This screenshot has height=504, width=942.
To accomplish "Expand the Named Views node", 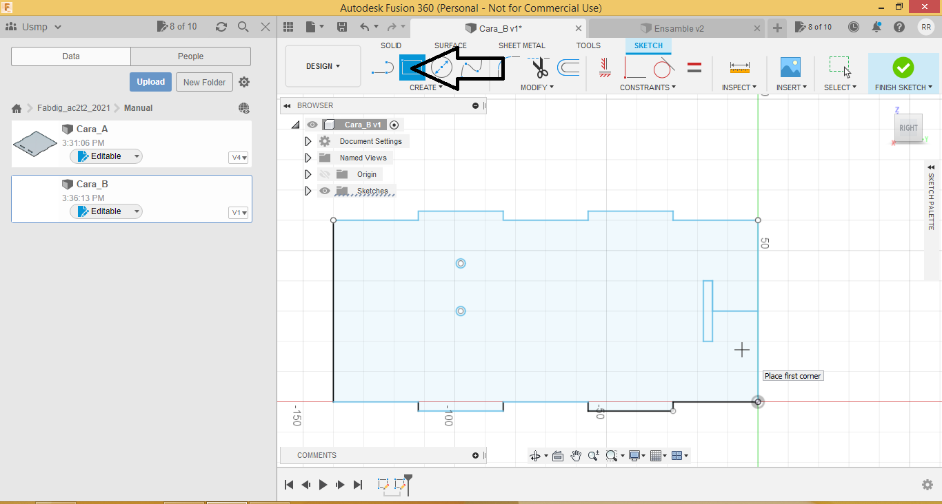I will 308,158.
